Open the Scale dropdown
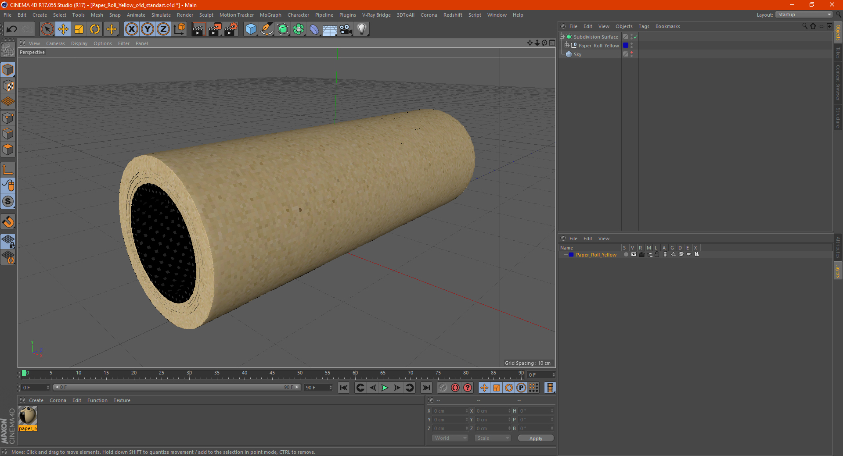Screen dimensions: 843x456 pos(493,438)
